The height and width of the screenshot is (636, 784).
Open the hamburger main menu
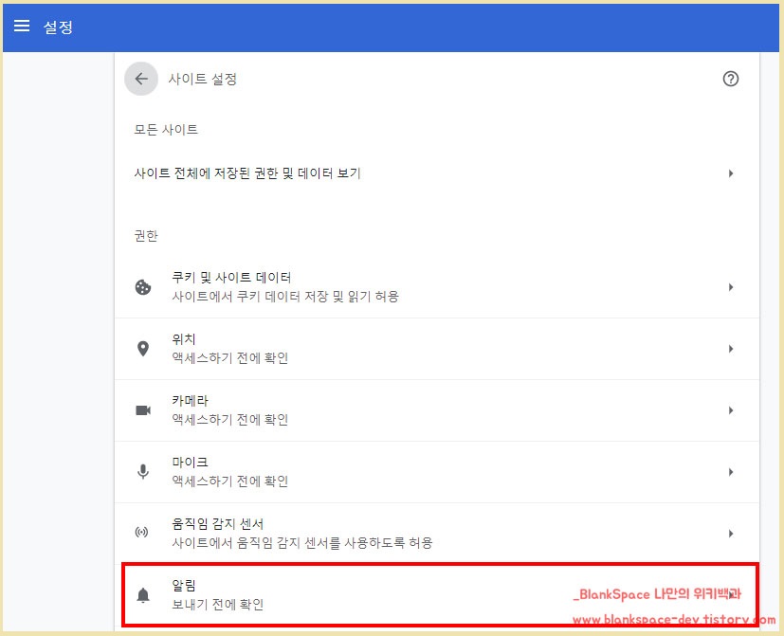pos(22,26)
